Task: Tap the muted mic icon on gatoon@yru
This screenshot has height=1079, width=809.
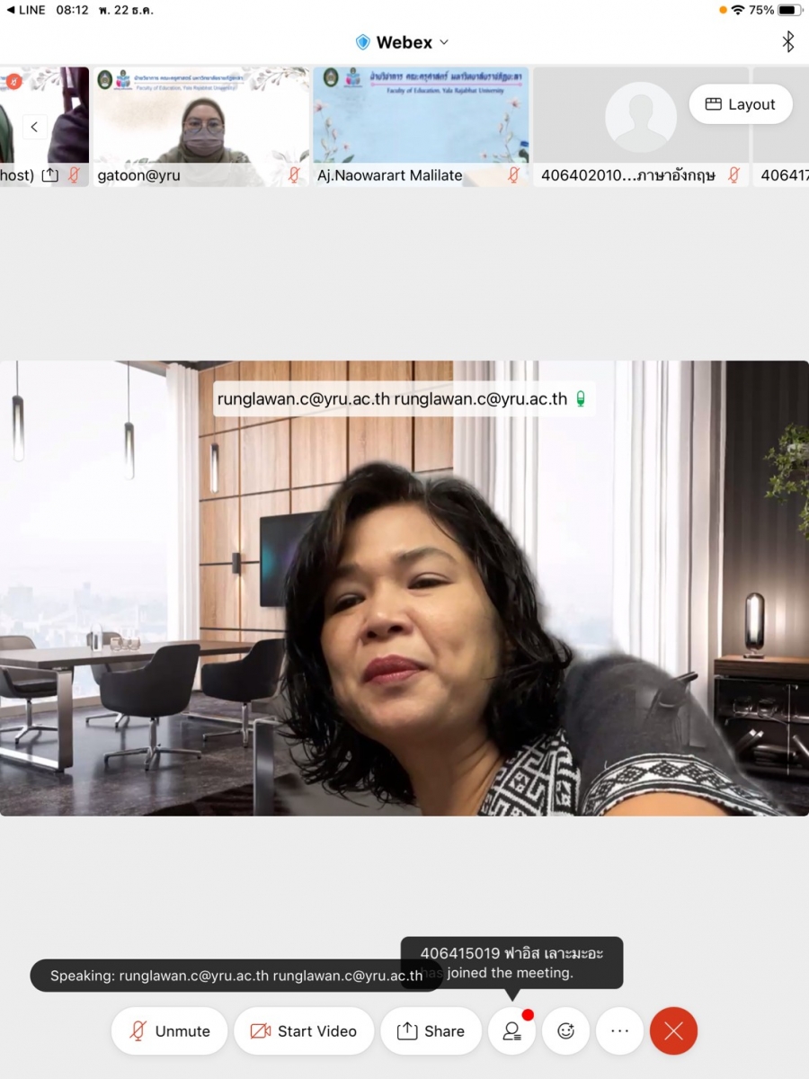Action: coord(294,175)
